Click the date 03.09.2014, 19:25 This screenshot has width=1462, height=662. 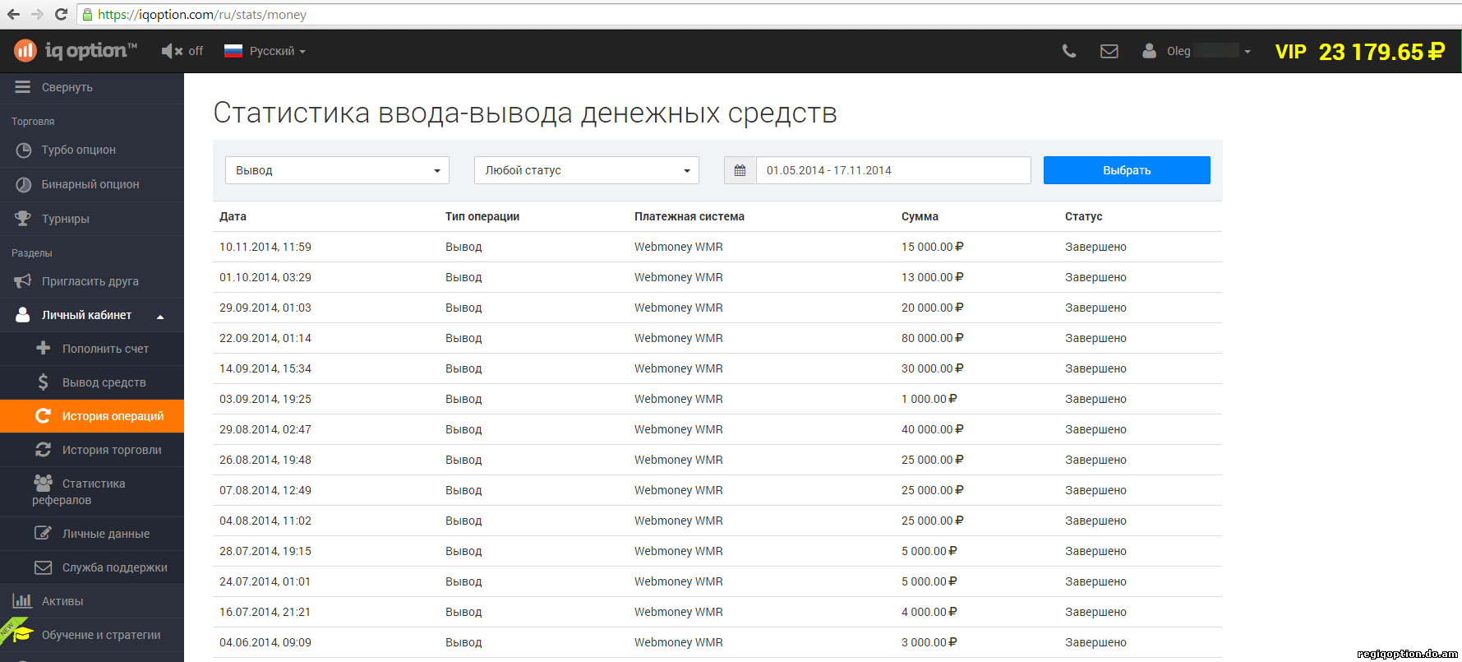coord(265,399)
